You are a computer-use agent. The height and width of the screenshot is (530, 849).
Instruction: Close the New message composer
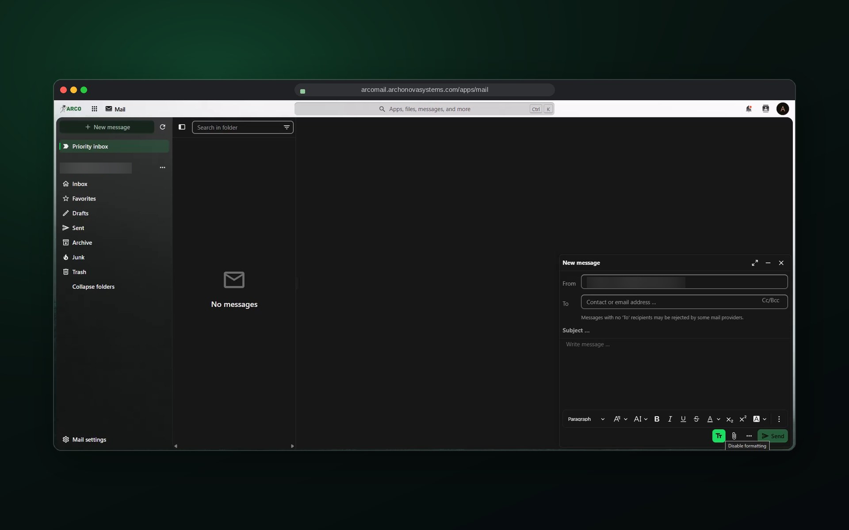(x=781, y=263)
